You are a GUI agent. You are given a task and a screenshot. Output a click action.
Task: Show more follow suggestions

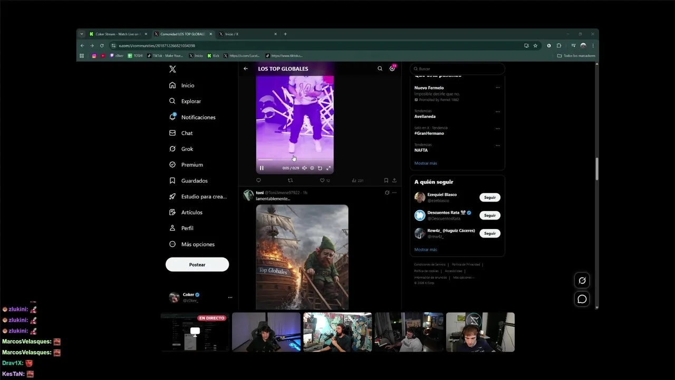tap(426, 250)
